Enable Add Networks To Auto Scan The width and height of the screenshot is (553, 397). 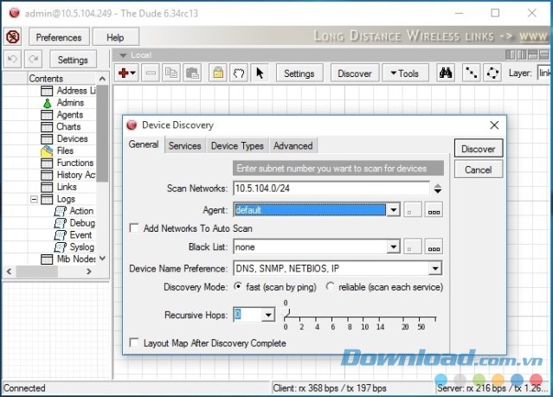coord(133,228)
